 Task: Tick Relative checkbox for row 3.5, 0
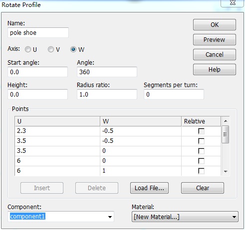point(201,151)
